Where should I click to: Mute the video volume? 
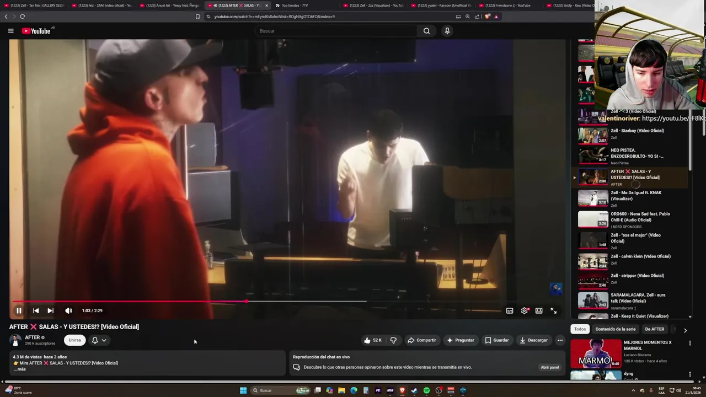68,310
